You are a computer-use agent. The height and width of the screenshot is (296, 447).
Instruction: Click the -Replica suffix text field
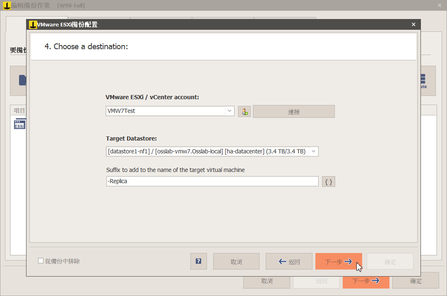212,181
